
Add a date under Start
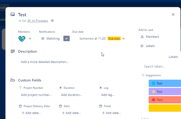coord(71,113)
